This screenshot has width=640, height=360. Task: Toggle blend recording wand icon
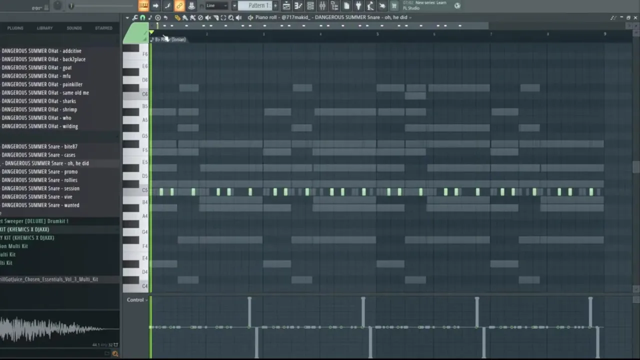coord(168,5)
